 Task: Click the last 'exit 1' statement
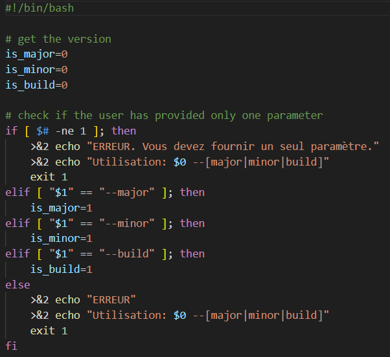pyautogui.click(x=49, y=330)
